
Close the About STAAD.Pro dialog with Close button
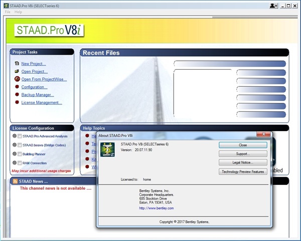[243, 145]
